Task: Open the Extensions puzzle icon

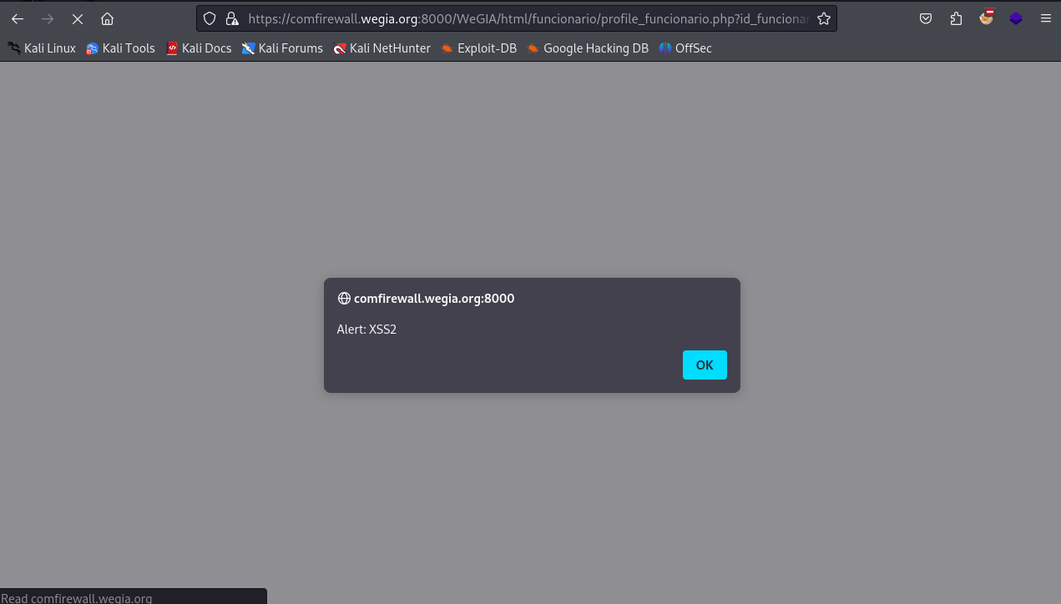Action: [956, 18]
